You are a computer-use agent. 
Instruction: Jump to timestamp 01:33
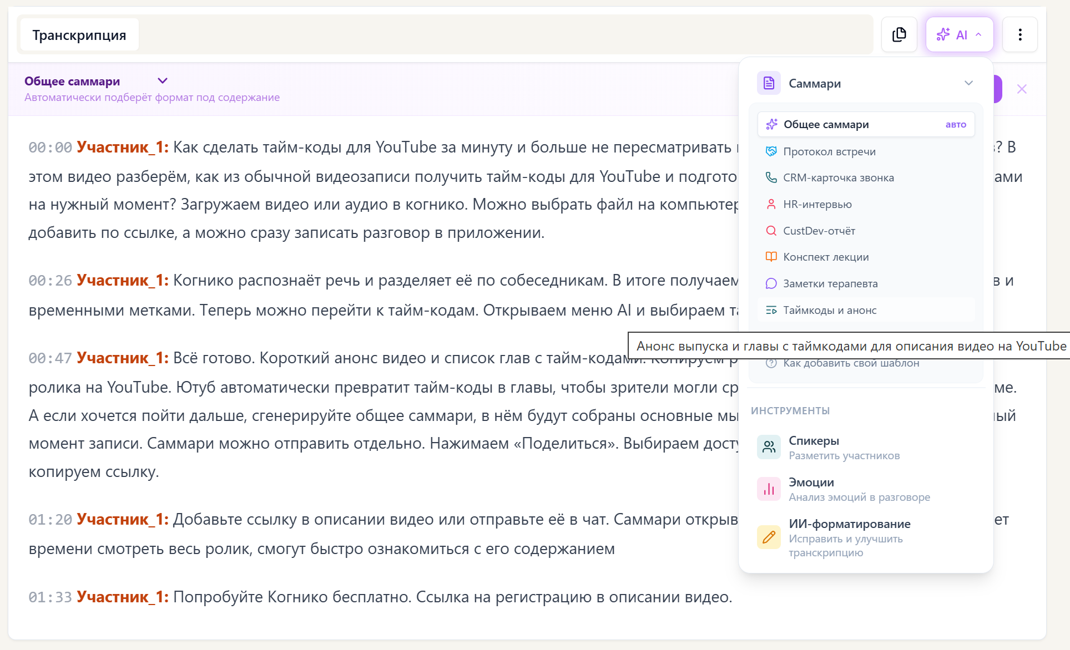point(50,597)
